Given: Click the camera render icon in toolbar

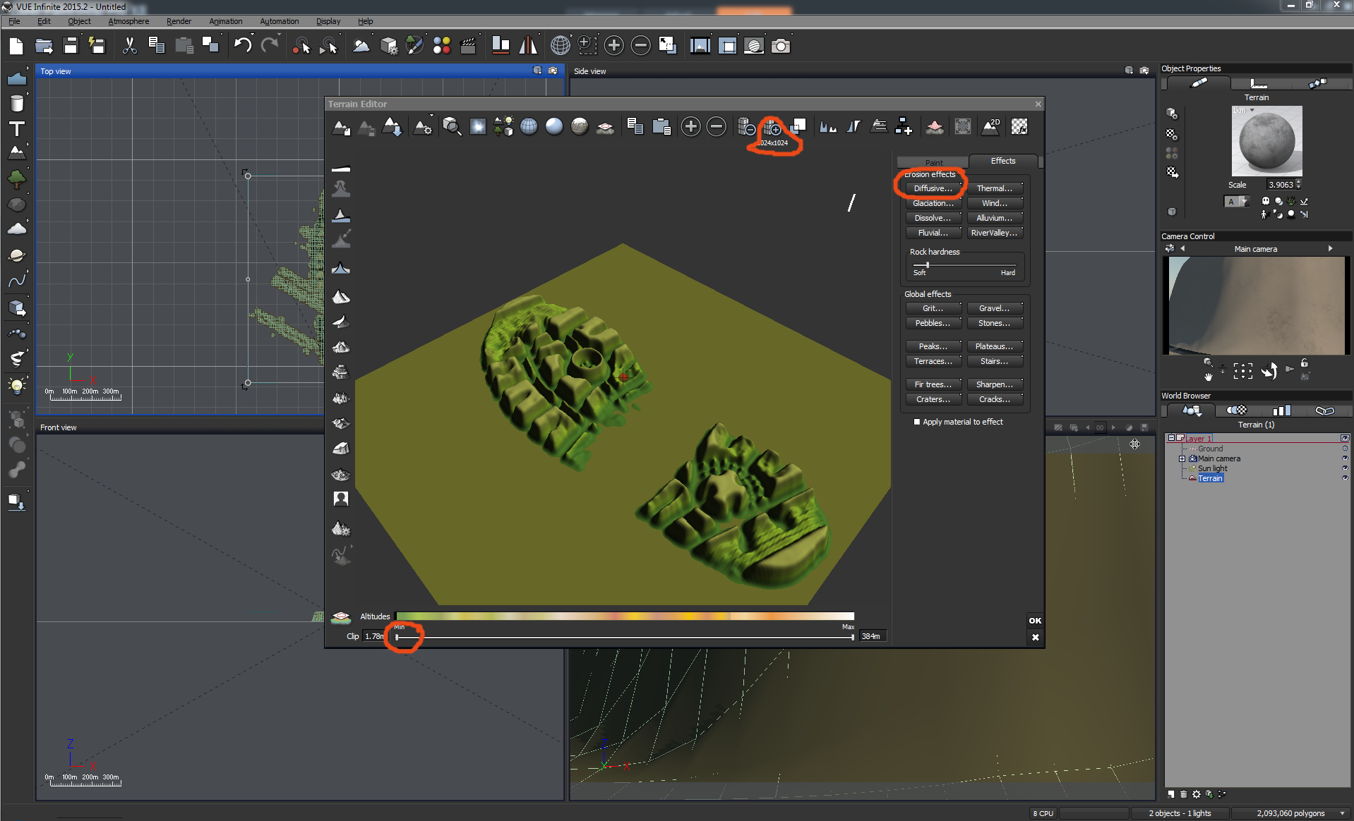Looking at the screenshot, I should (x=781, y=46).
